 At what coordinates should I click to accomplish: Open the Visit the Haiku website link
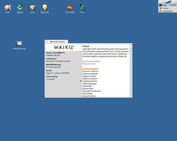[91, 61]
